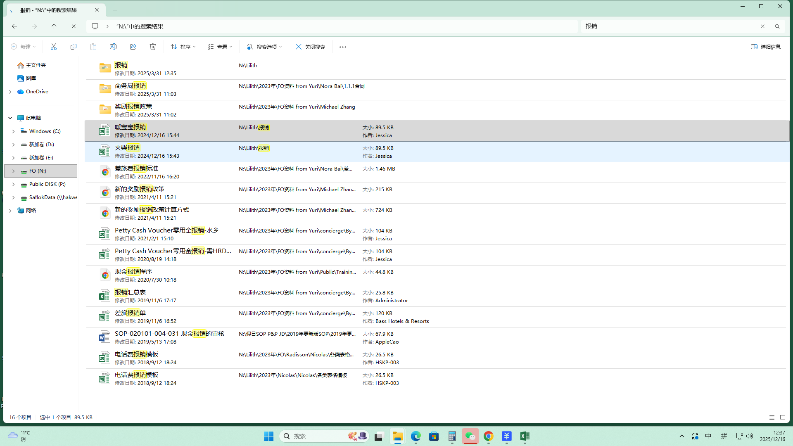Open the 查看 view dropdown
This screenshot has height=446, width=793.
220,47
